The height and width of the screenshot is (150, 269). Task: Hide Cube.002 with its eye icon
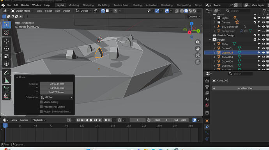click(x=263, y=53)
